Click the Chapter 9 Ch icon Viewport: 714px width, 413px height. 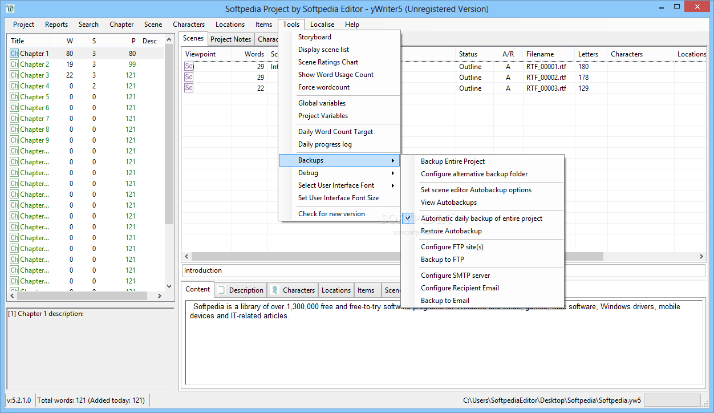pyautogui.click(x=14, y=140)
